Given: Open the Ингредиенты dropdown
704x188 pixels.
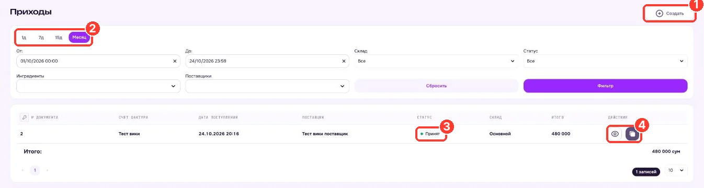Looking at the screenshot, I should point(99,86).
